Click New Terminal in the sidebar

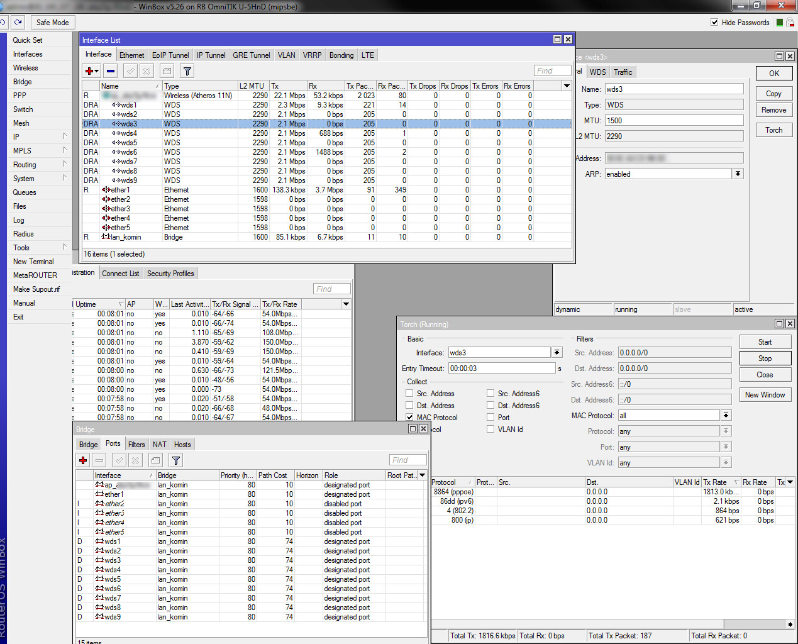[33, 261]
